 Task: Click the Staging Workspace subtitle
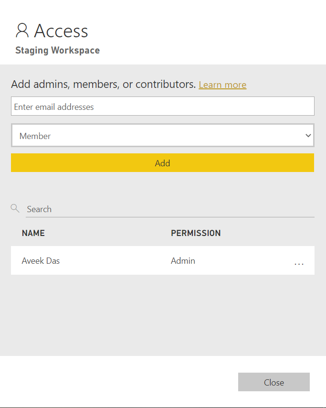coord(57,50)
